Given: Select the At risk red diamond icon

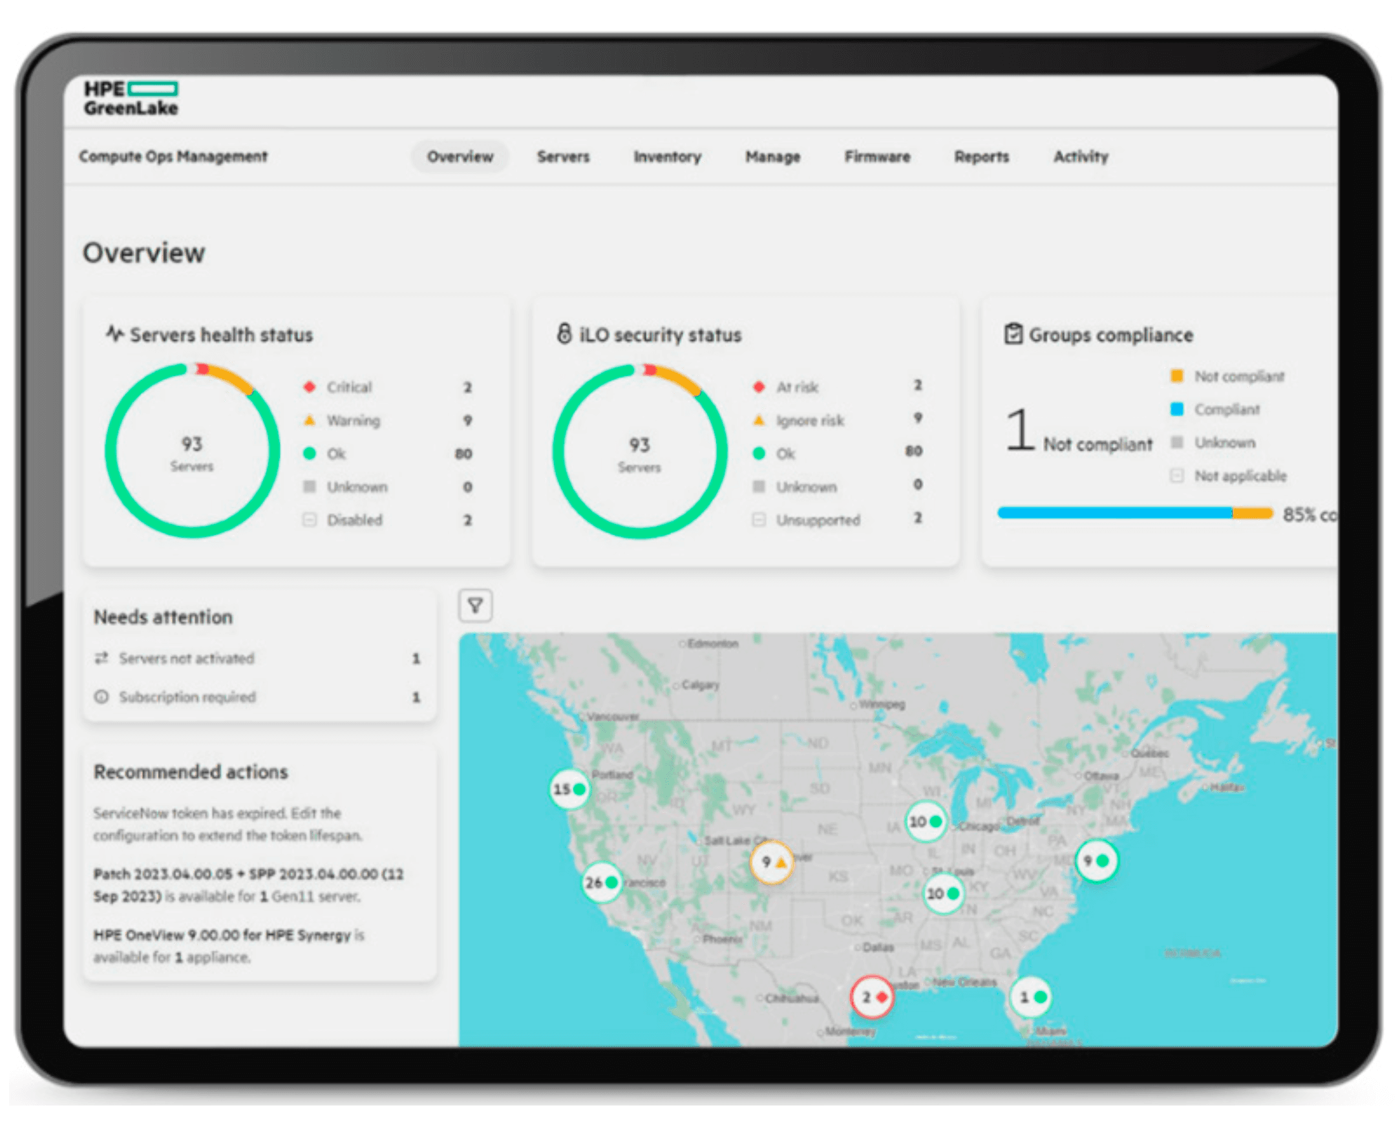Looking at the screenshot, I should tap(759, 386).
